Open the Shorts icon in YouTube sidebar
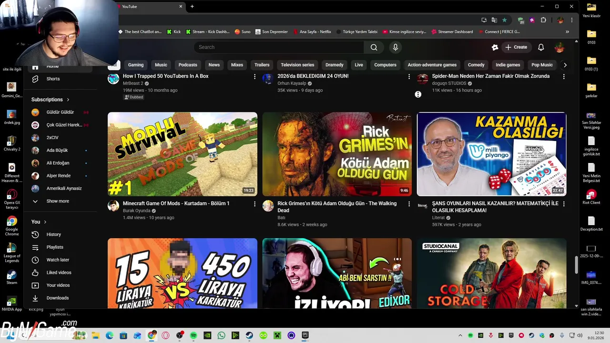This screenshot has height=343, width=610. click(35, 79)
